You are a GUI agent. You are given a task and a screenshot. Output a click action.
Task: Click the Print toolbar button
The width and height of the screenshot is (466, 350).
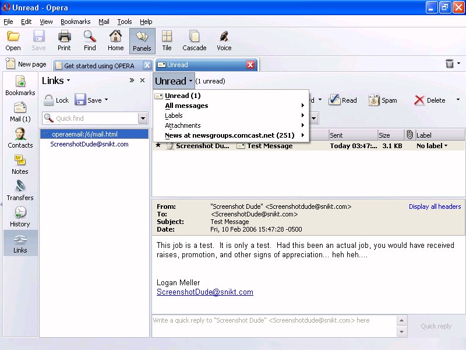[64, 41]
